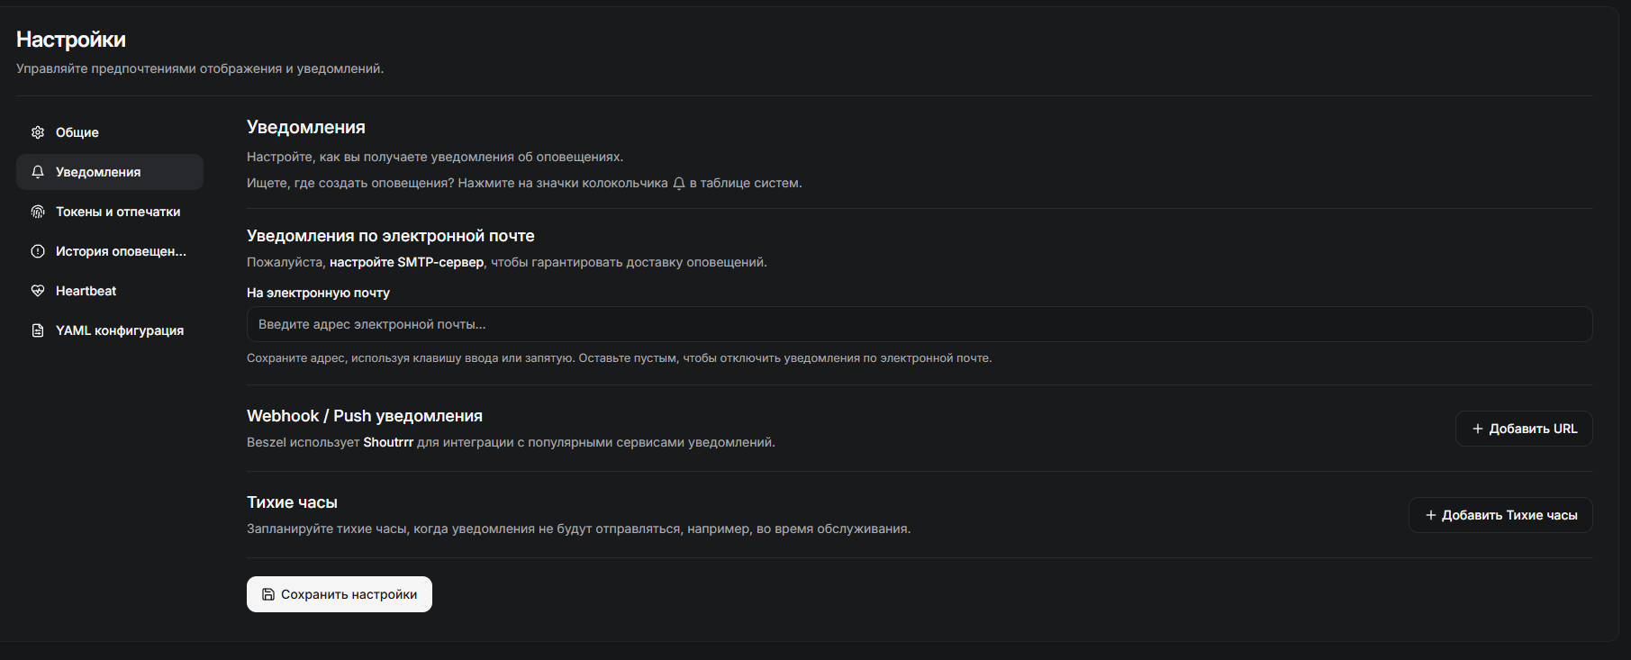Click the fingerprint icon for Токены
Screen dimensions: 1631x660
38,212
